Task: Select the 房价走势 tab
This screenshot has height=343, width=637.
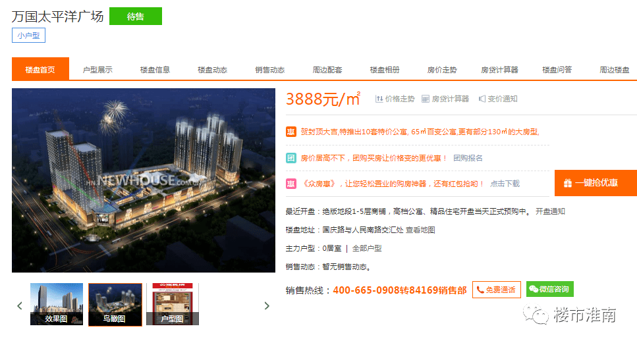Action: [442, 70]
